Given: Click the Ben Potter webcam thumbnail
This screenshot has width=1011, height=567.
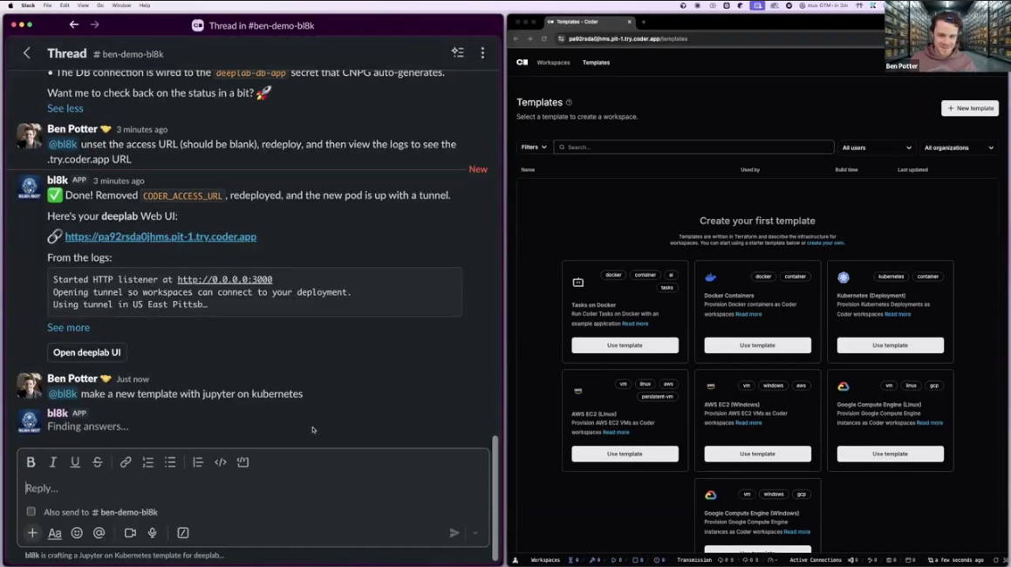Looking at the screenshot, I should [x=947, y=36].
